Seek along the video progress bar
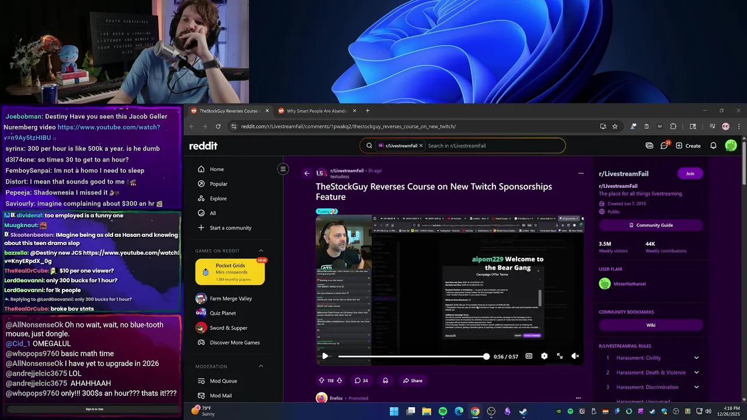Screen dimensions: 747x420 pos(413,356)
